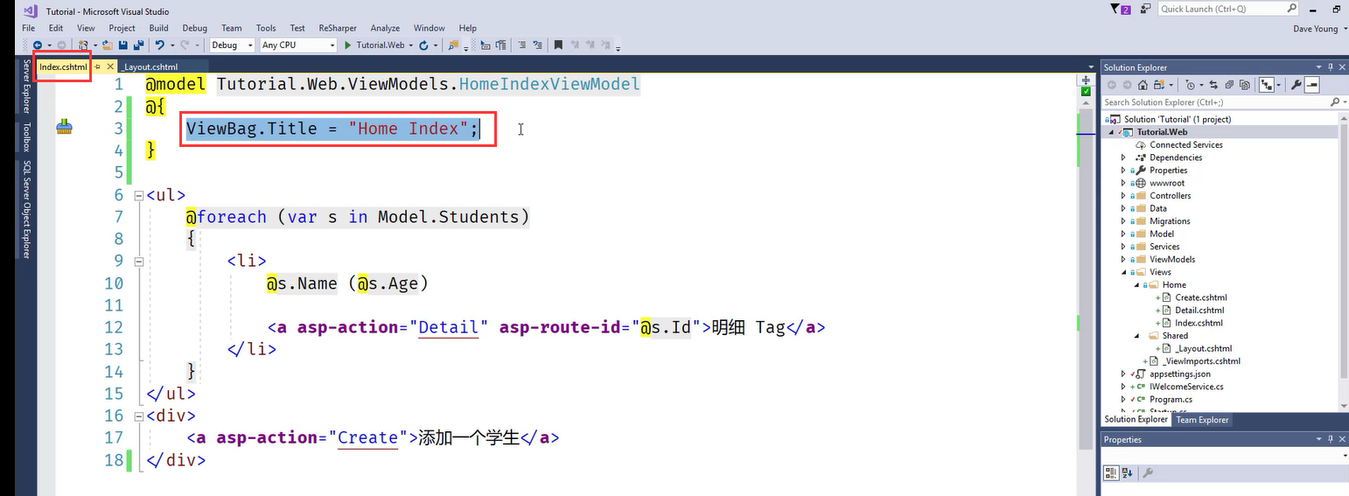This screenshot has width=1349, height=496.
Task: Click Collapse All in Solution Explorer
Action: pyautogui.click(x=1229, y=85)
